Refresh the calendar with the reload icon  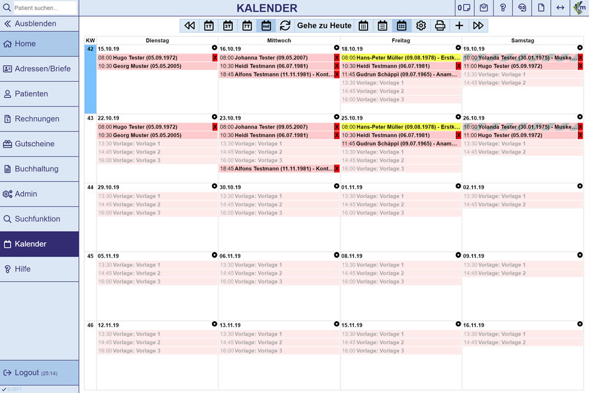tap(285, 25)
